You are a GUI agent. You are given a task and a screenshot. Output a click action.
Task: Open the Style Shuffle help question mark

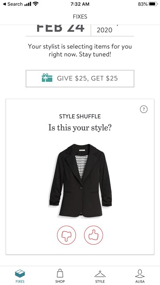[144, 109]
